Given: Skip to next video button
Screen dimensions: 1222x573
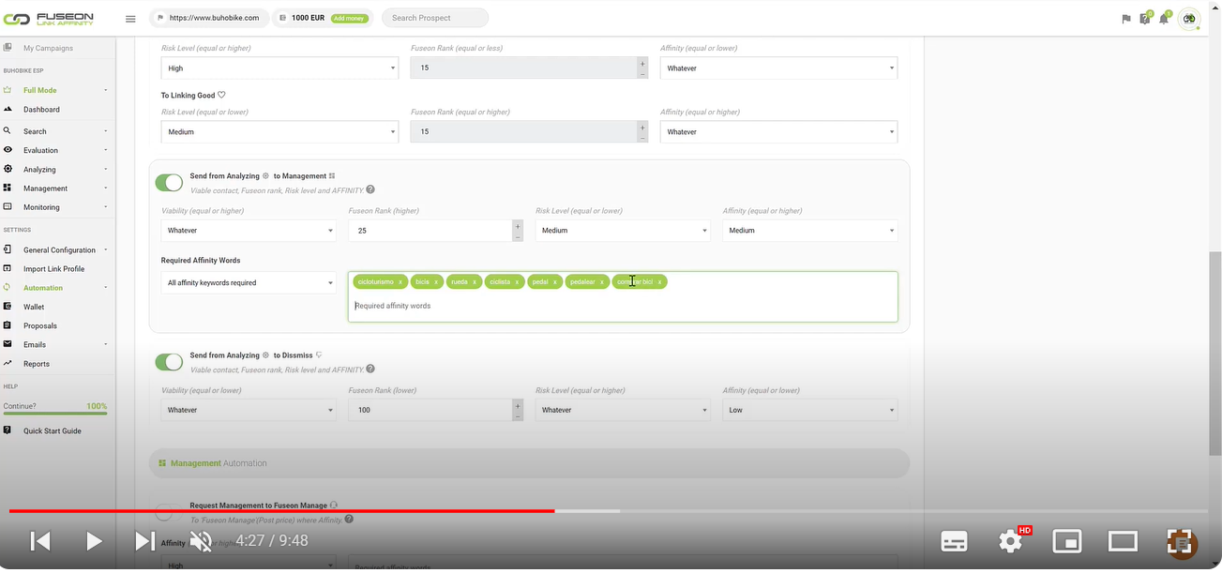Looking at the screenshot, I should pyautogui.click(x=144, y=541).
